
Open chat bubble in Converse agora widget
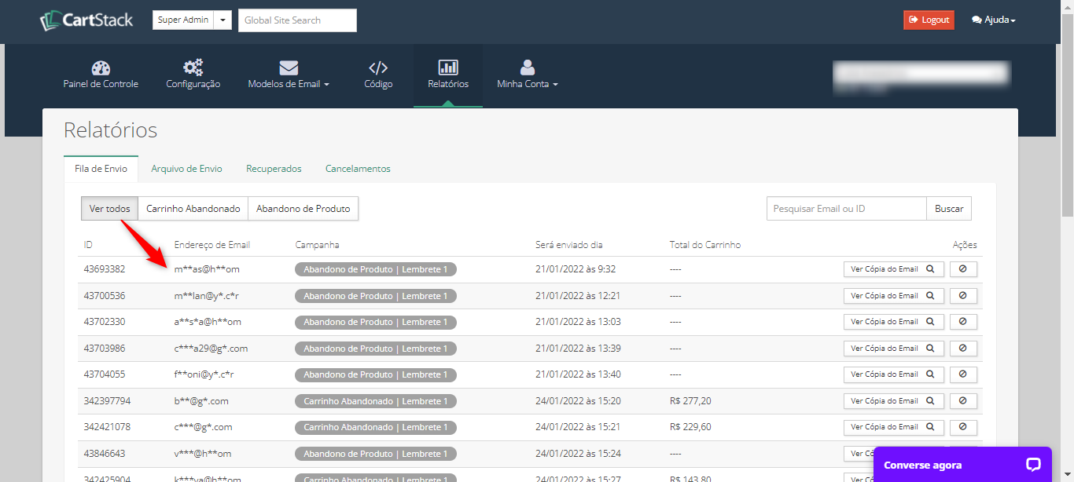(x=1033, y=465)
